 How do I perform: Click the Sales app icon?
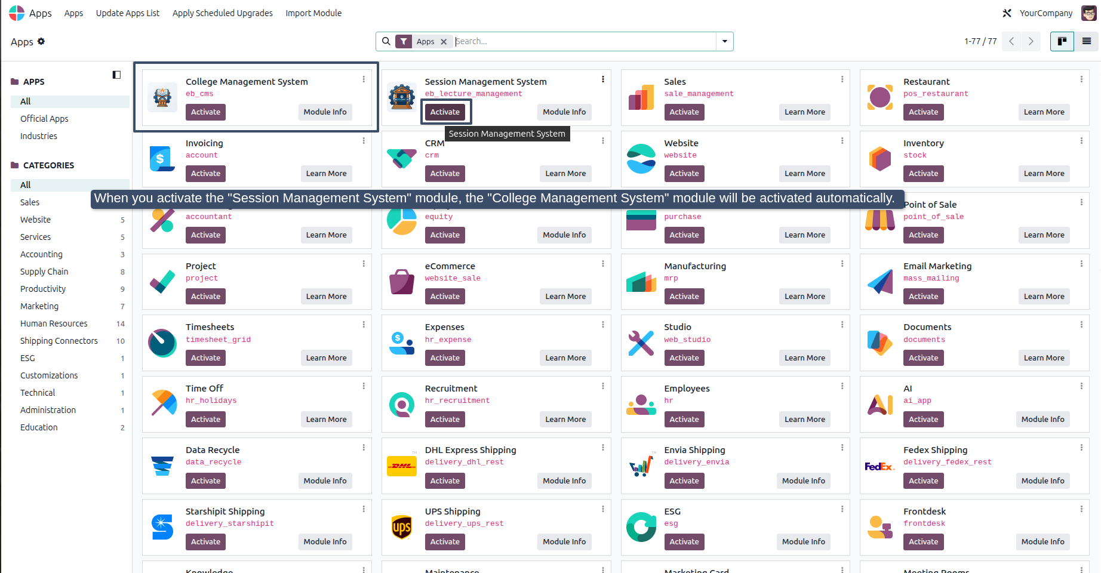641,97
